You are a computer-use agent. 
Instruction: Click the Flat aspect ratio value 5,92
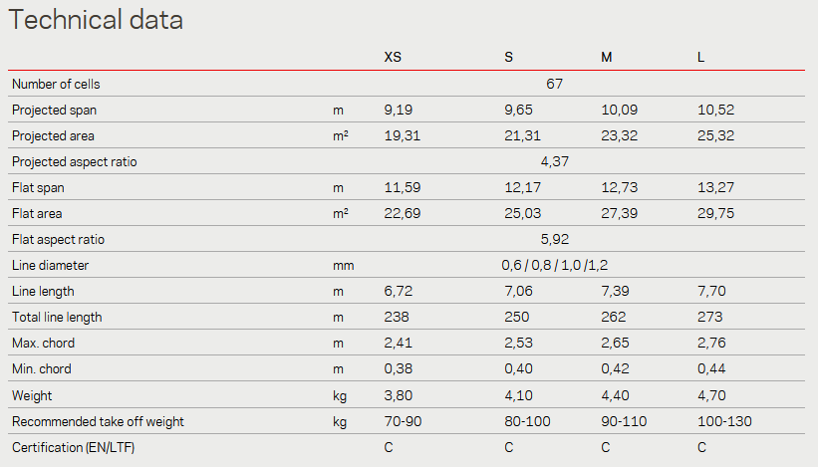[555, 239]
